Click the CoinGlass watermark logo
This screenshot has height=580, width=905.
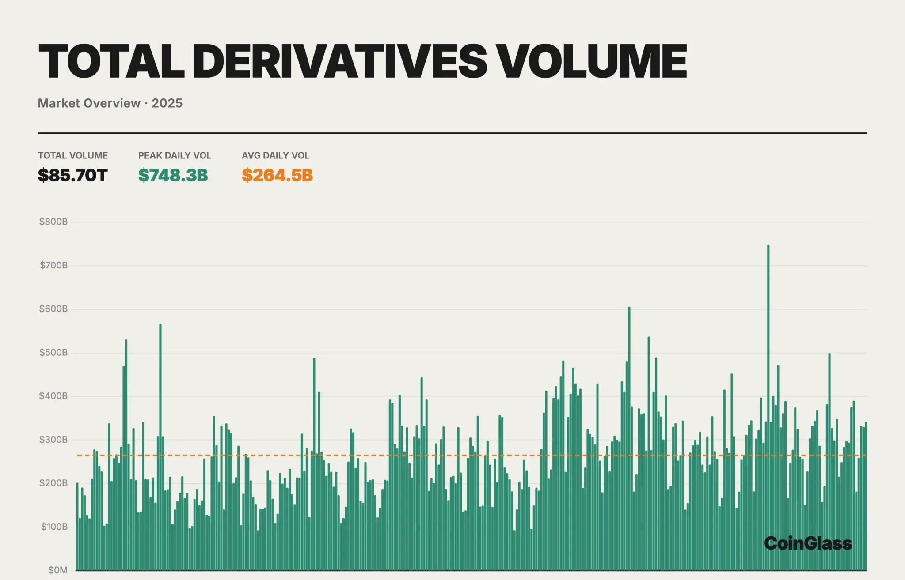coord(808,543)
